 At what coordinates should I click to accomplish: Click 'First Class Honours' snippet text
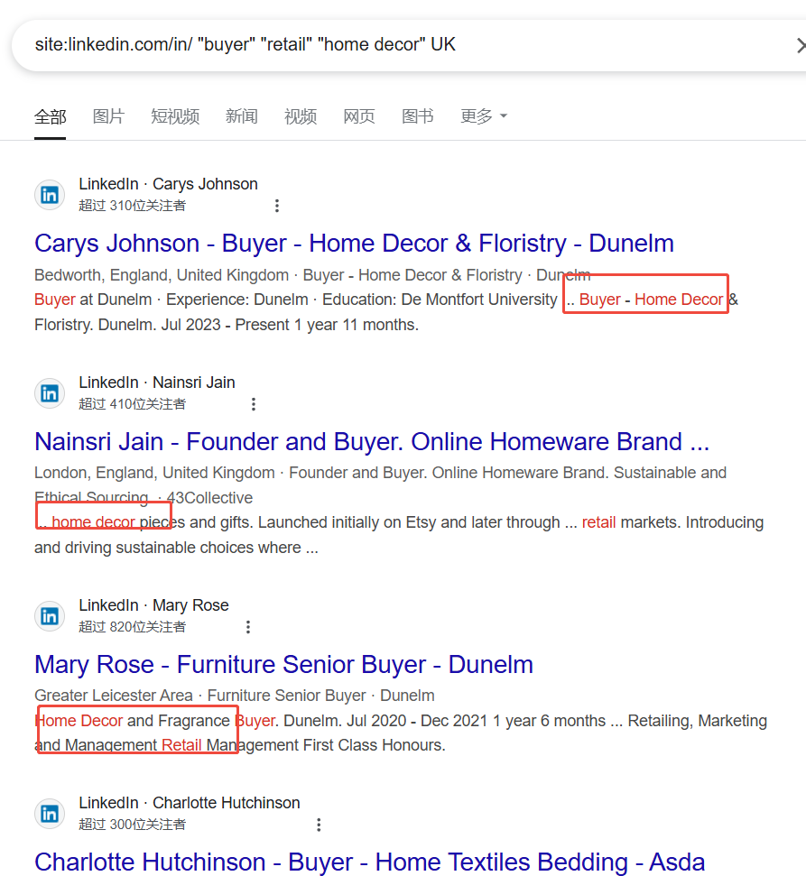[373, 745]
